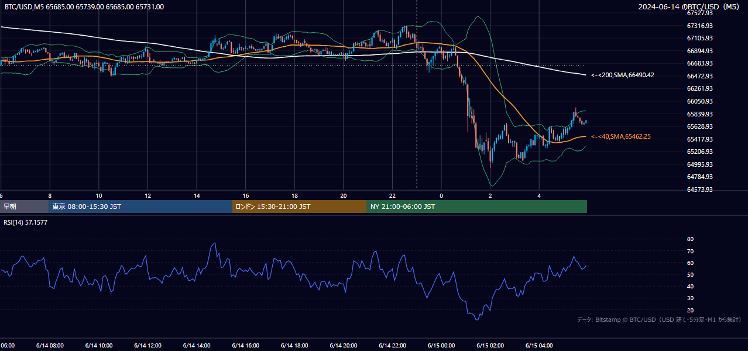
Task: Click the 6/15 04:00 bottom time label
Action: 539,345
